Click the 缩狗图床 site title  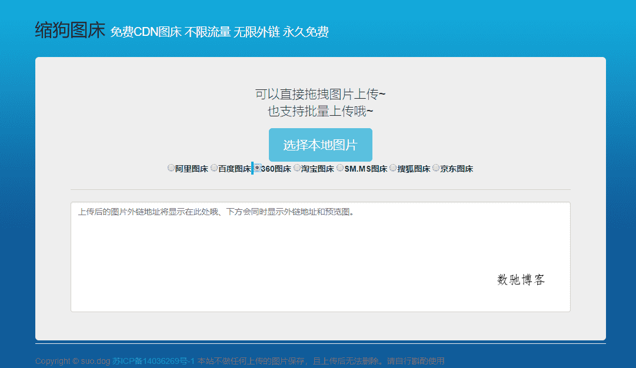click(70, 31)
